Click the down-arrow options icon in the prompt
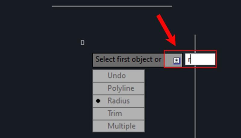The image size is (241, 138). (177, 60)
